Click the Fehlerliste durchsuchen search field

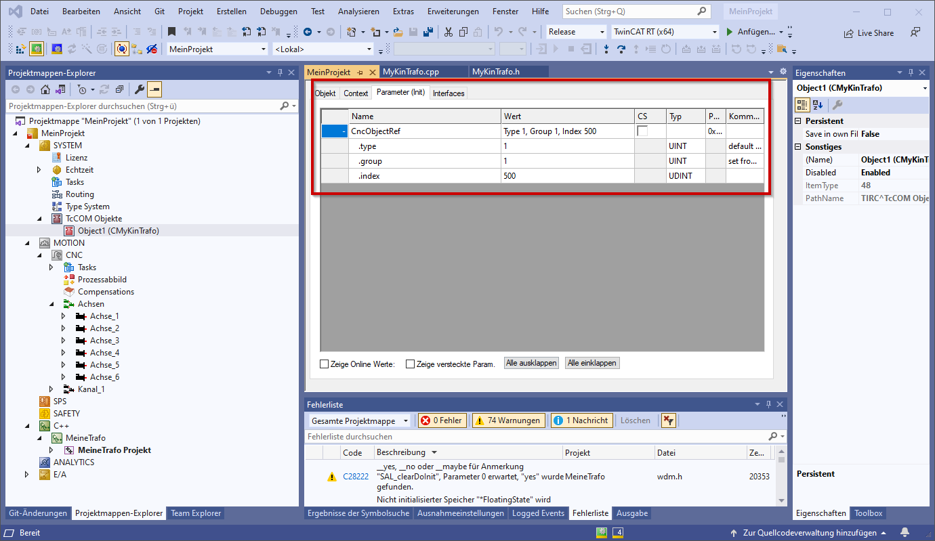545,437
